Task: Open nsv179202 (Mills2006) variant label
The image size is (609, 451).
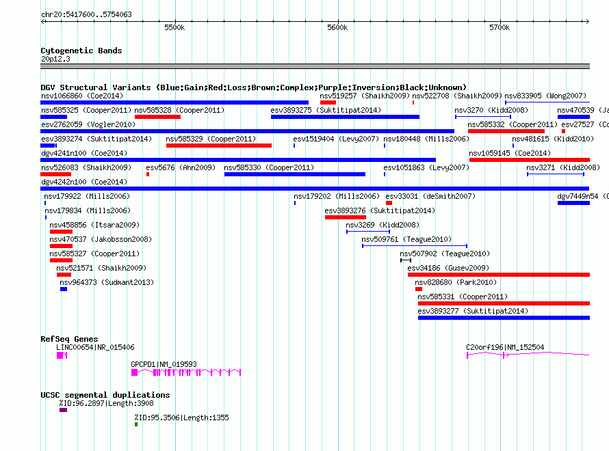Action: pos(337,196)
